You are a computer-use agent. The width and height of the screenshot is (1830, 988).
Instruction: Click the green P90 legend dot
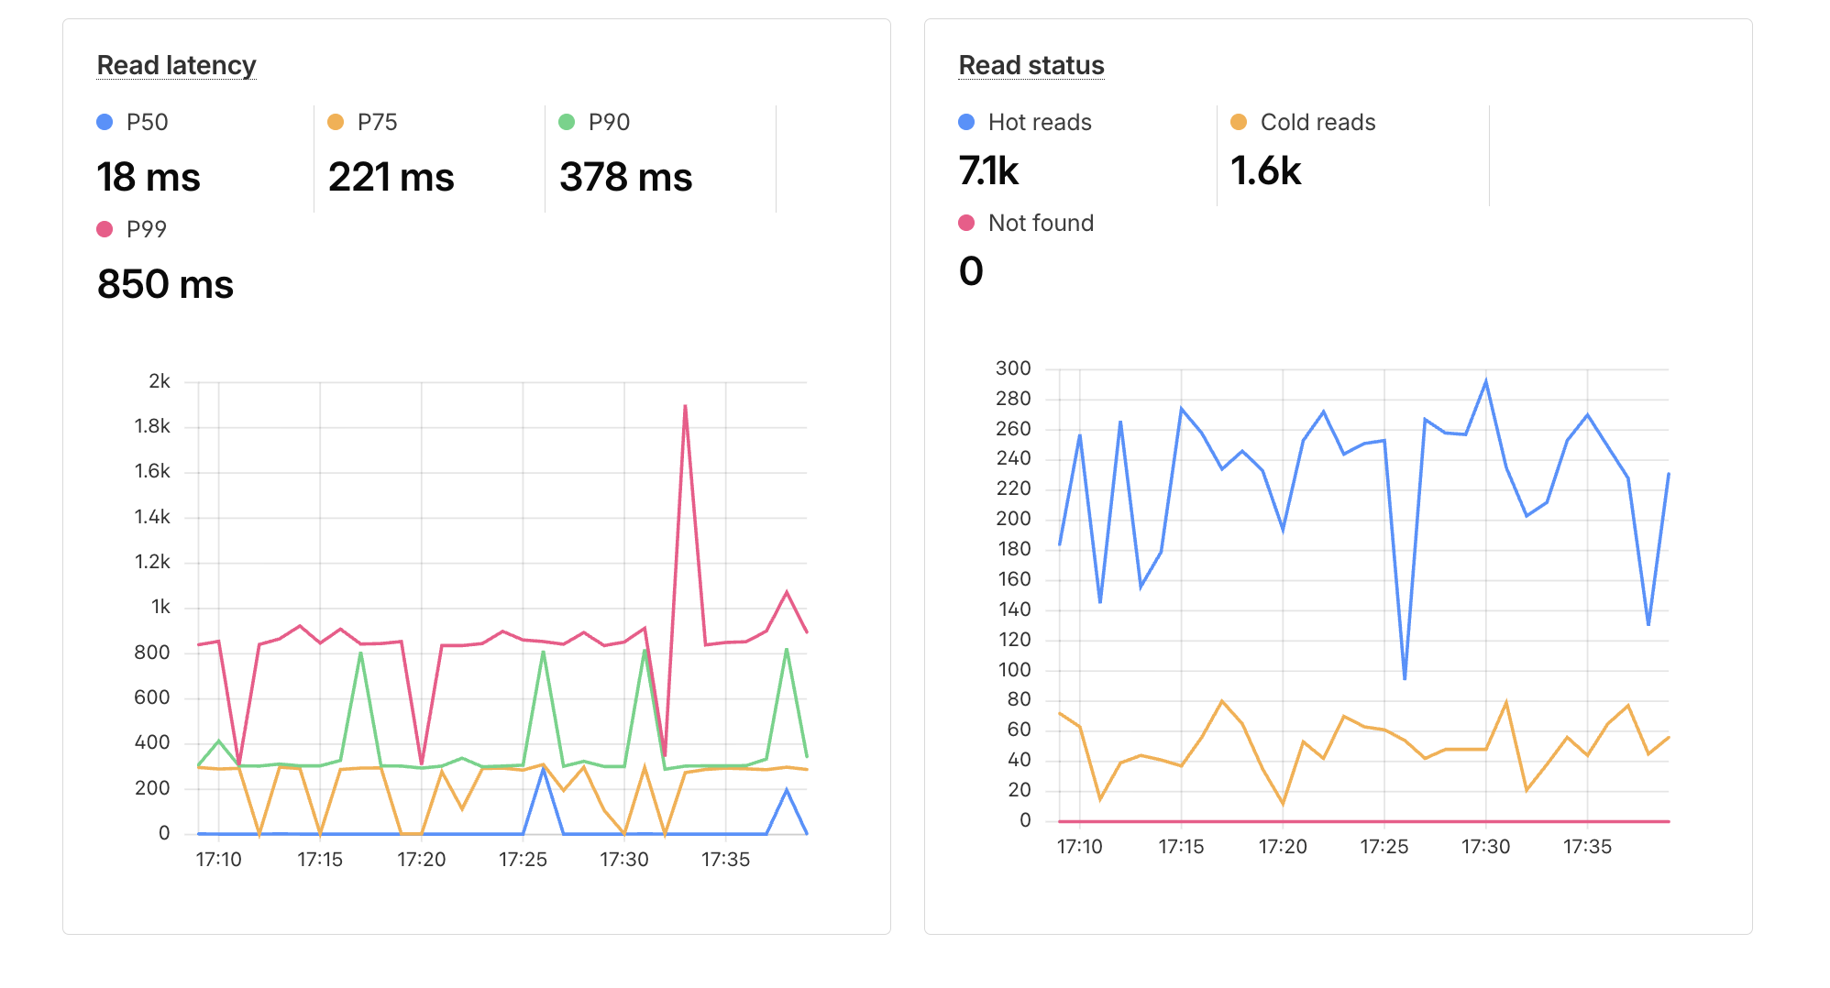[567, 122]
